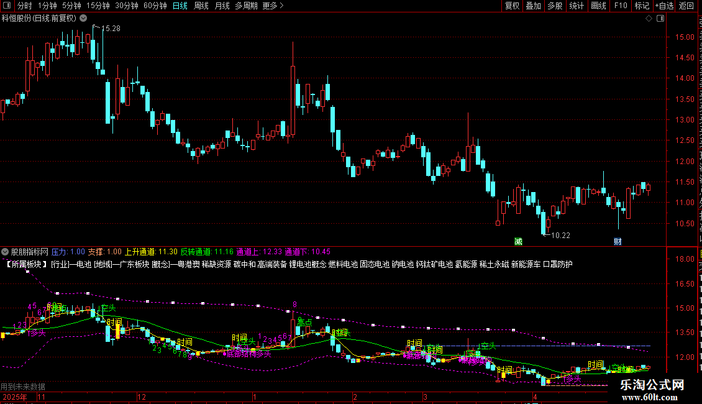Click the 上升通道: 11.30 value

151,252
